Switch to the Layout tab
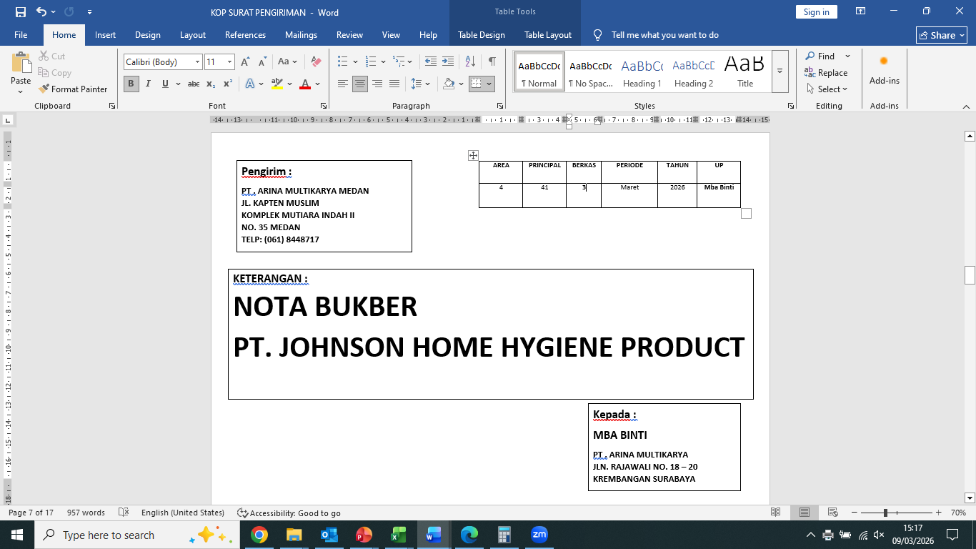The height and width of the screenshot is (549, 976). [192, 35]
